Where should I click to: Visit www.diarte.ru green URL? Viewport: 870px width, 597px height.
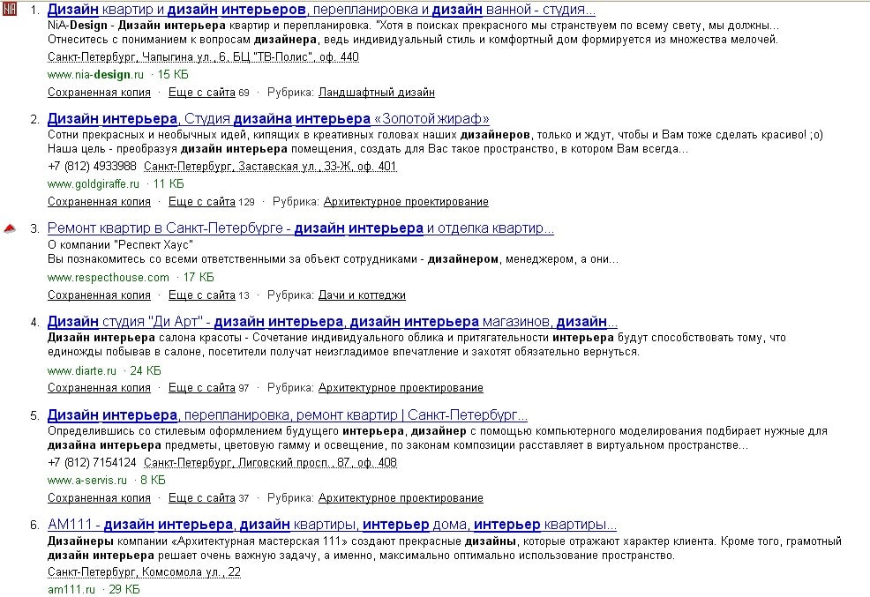[82, 370]
